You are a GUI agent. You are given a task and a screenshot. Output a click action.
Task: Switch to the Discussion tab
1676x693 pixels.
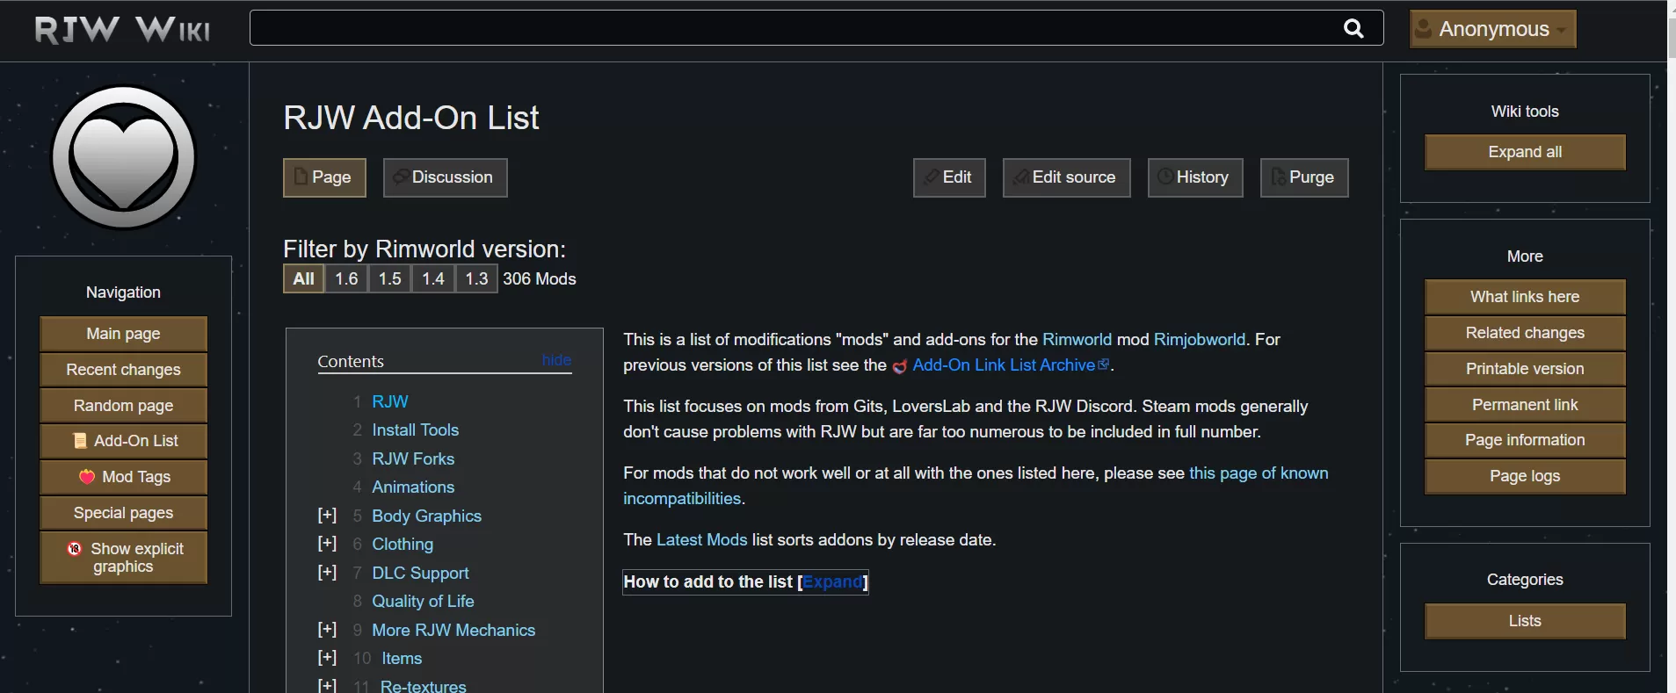coord(445,177)
